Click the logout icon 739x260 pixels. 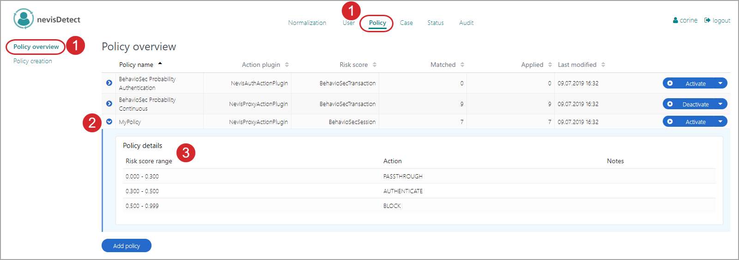tap(707, 20)
